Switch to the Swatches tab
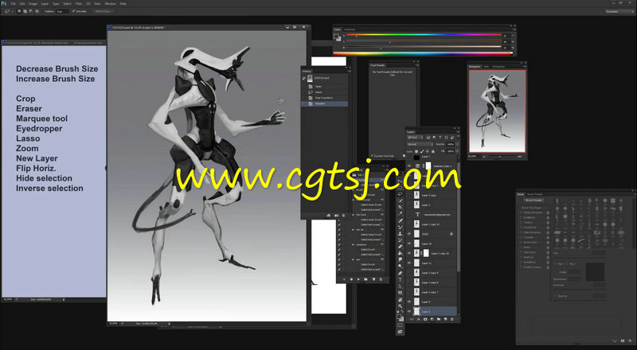Image resolution: width=637 pixels, height=350 pixels. point(350,29)
